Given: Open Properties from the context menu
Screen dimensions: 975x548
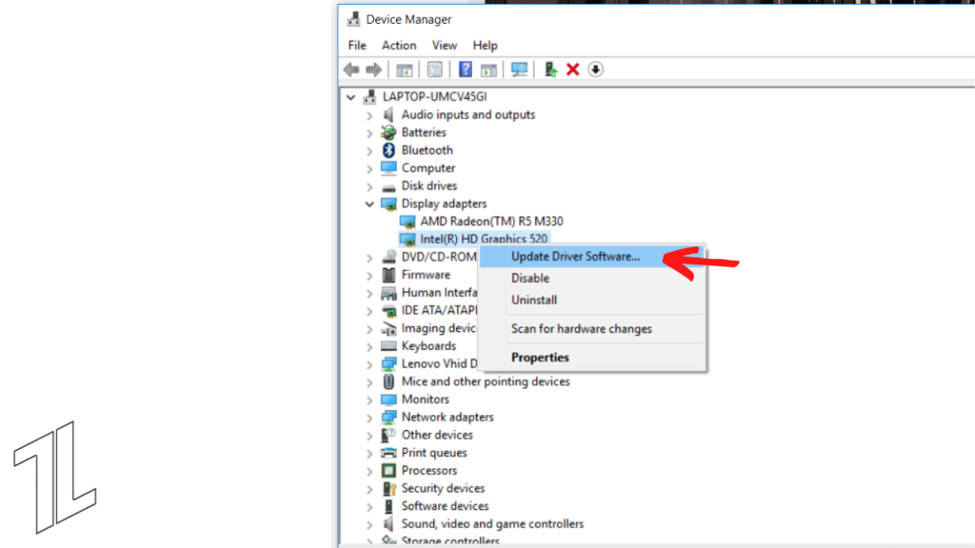Looking at the screenshot, I should tap(540, 358).
